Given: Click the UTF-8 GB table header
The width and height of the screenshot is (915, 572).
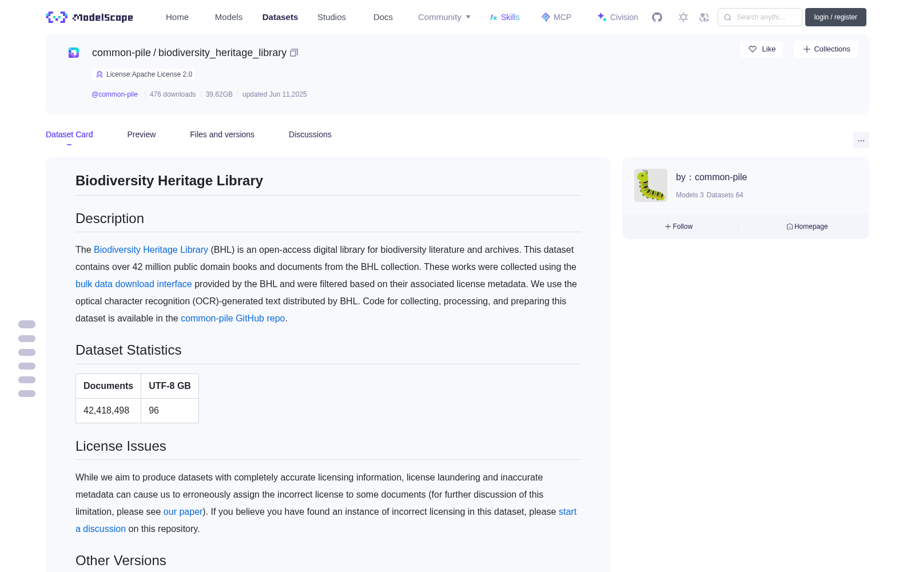Looking at the screenshot, I should point(170,386).
